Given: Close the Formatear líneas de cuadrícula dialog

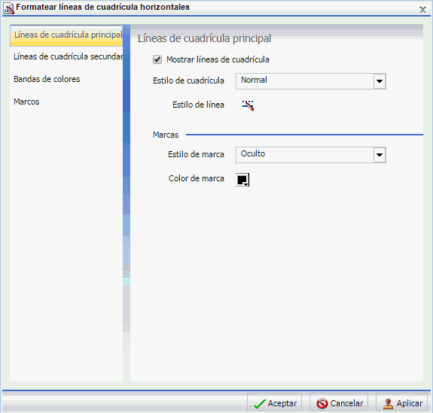Looking at the screenshot, I should point(422,10).
